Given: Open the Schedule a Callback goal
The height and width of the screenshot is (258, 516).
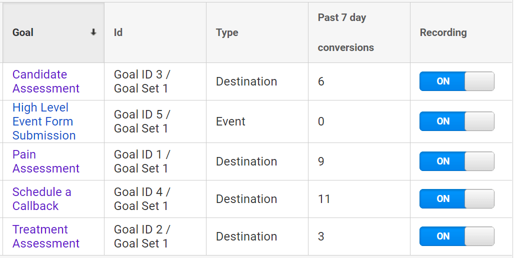Looking at the screenshot, I should [42, 199].
